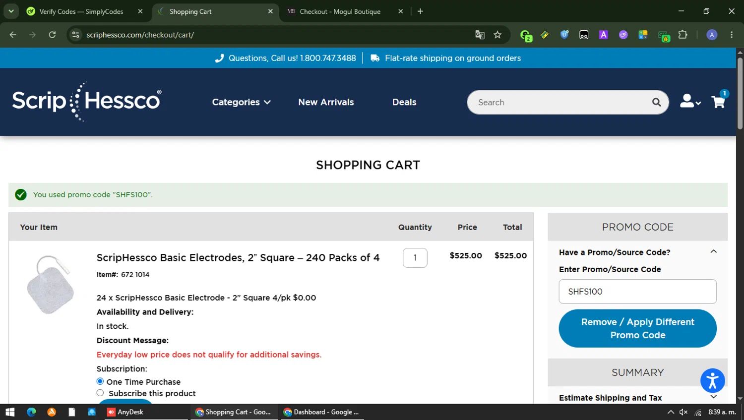The height and width of the screenshot is (420, 744).
Task: Bookmark this page with the star icon
Action: tap(497, 35)
